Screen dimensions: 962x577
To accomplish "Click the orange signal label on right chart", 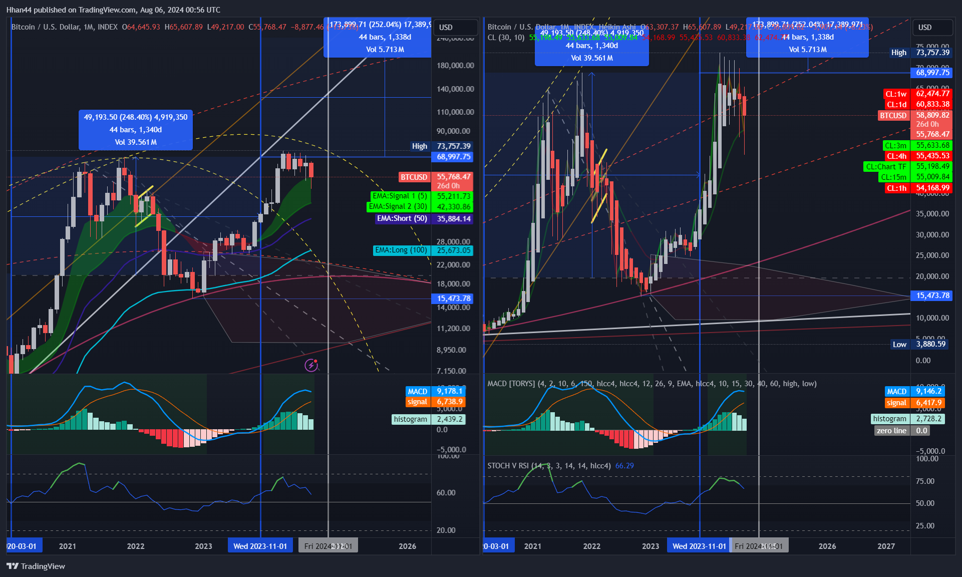I will pos(897,402).
